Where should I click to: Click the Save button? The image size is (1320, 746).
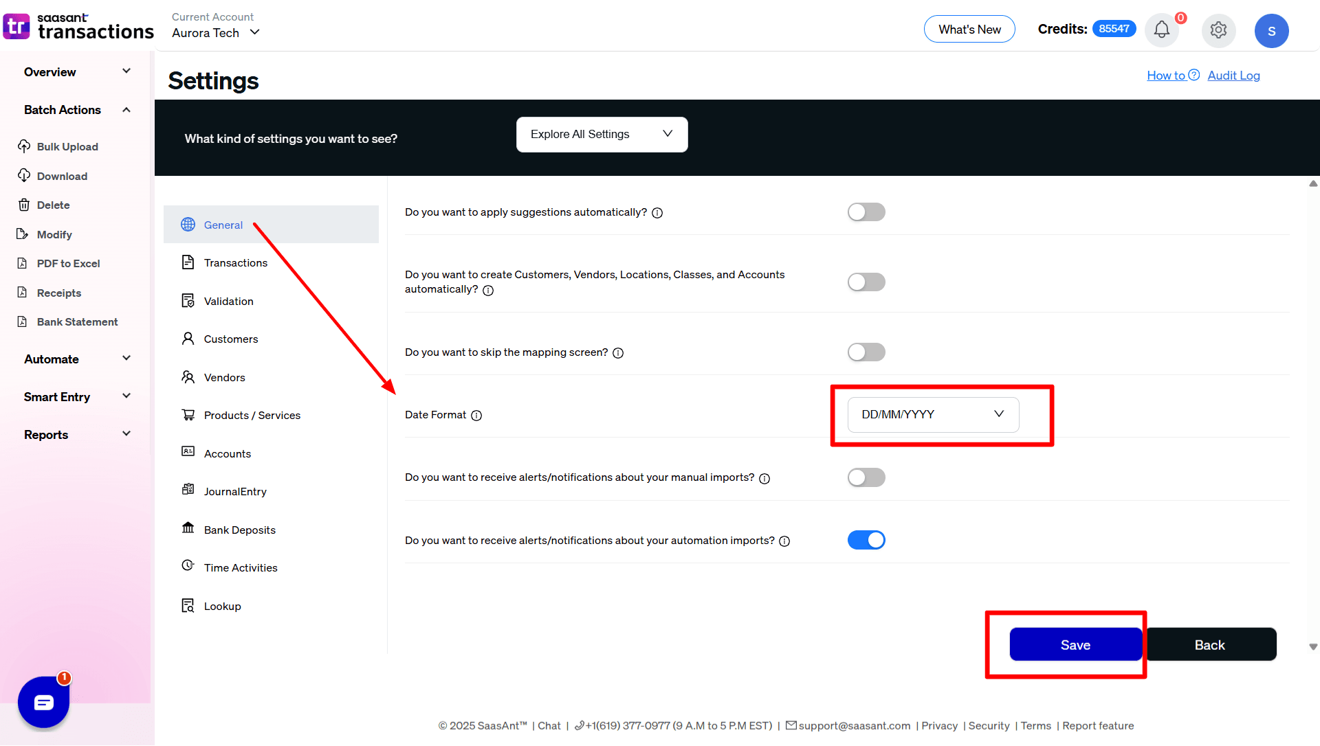1075,645
